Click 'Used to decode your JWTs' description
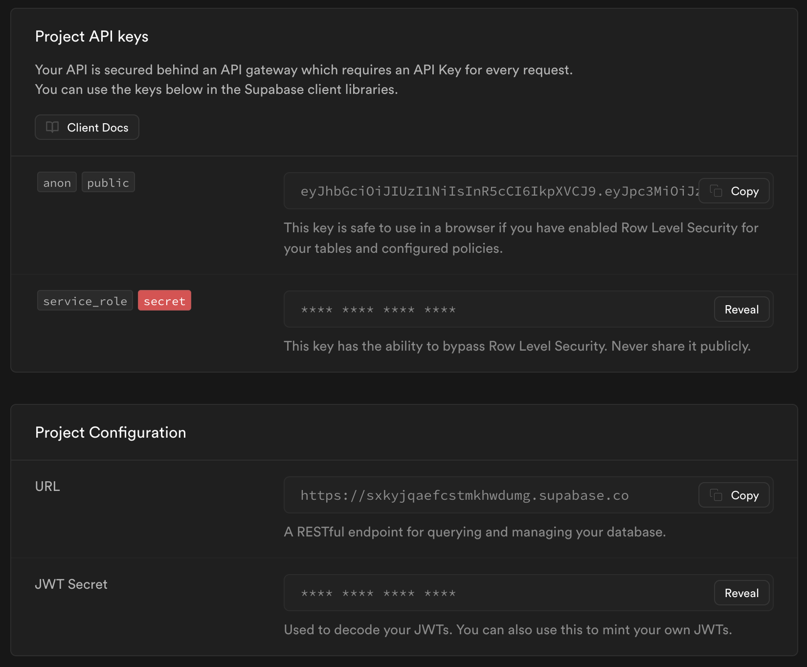 click(x=508, y=630)
